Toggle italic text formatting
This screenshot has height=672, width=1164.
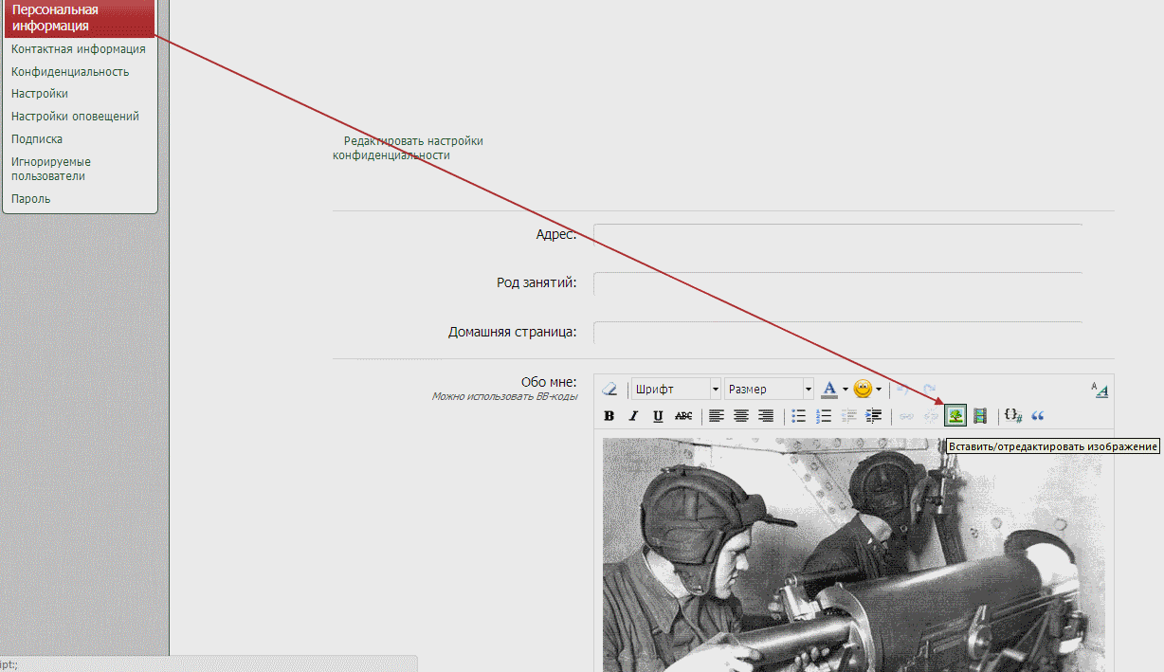[x=633, y=416]
